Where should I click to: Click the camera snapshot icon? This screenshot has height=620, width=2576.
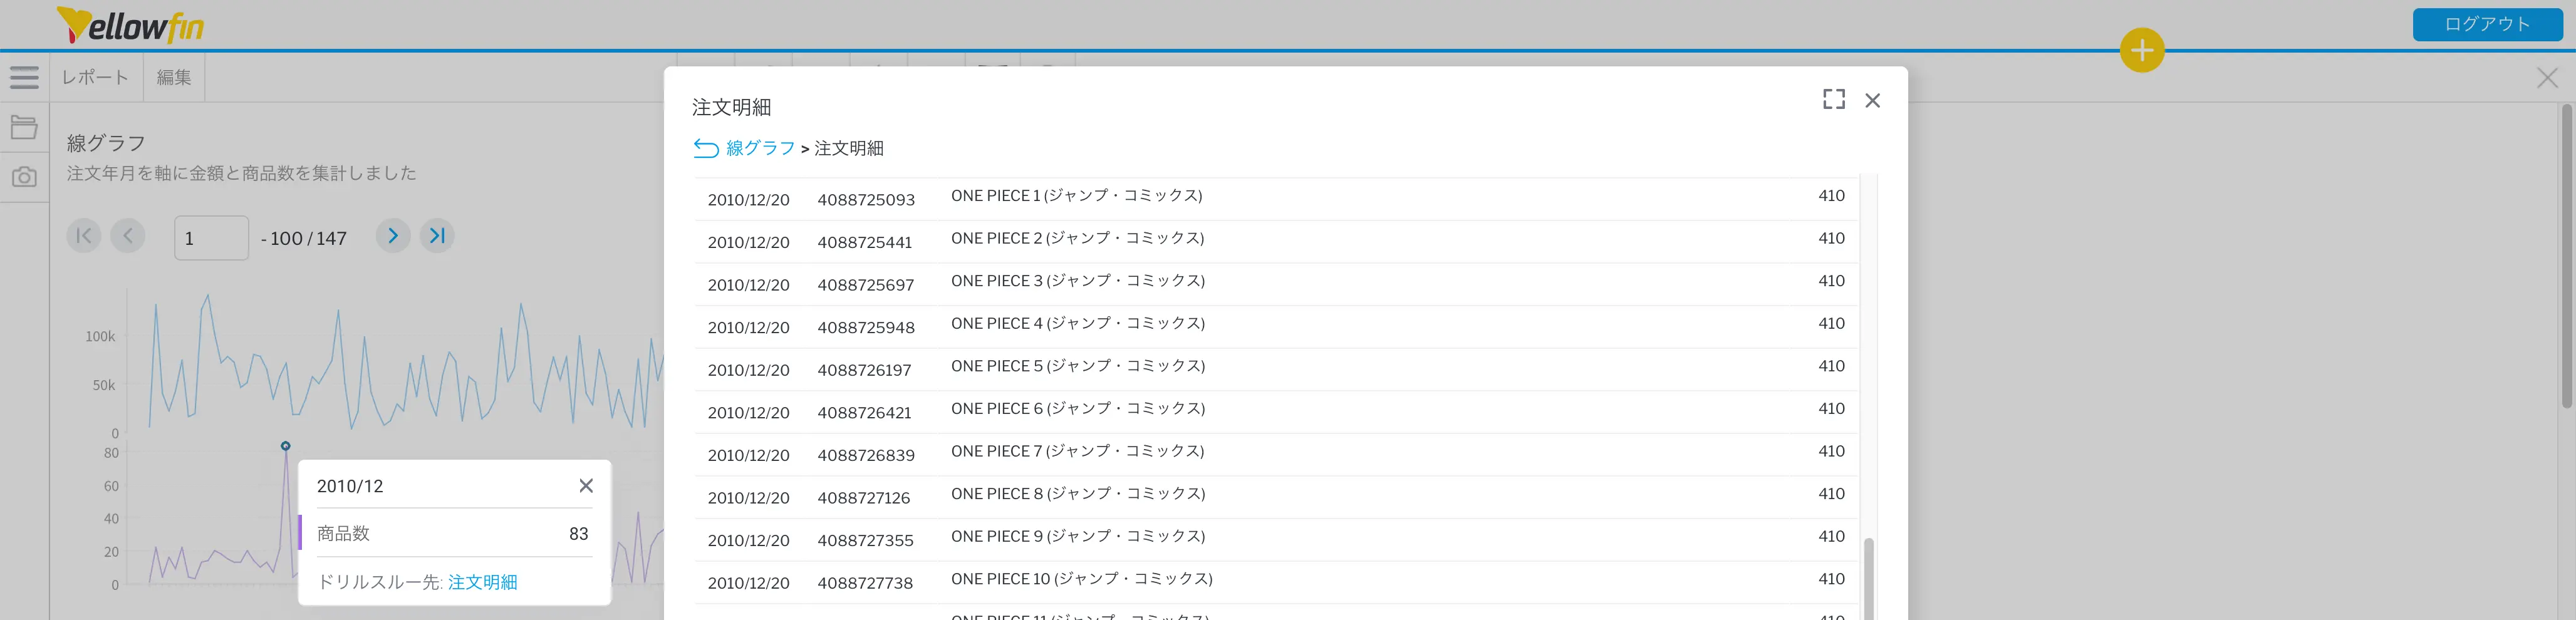(x=24, y=177)
